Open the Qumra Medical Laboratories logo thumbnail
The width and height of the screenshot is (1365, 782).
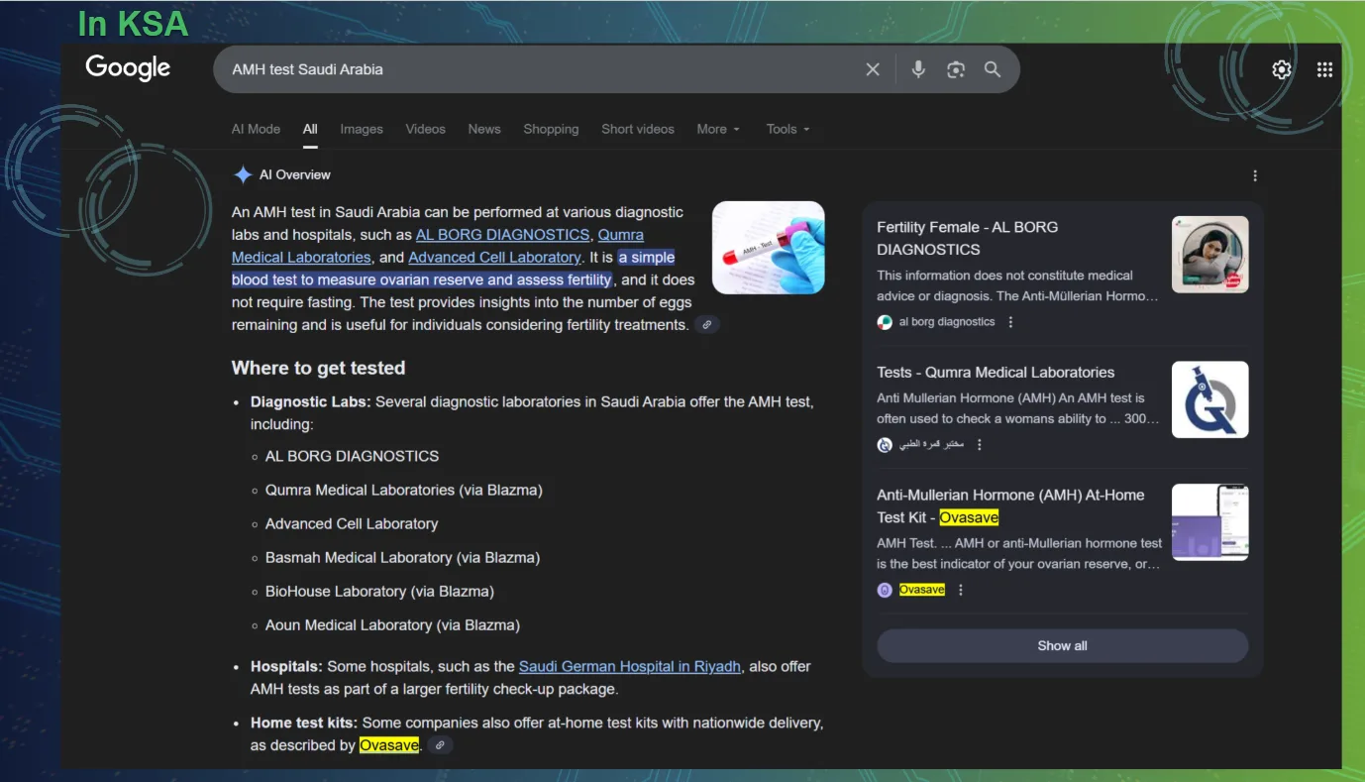(1209, 399)
